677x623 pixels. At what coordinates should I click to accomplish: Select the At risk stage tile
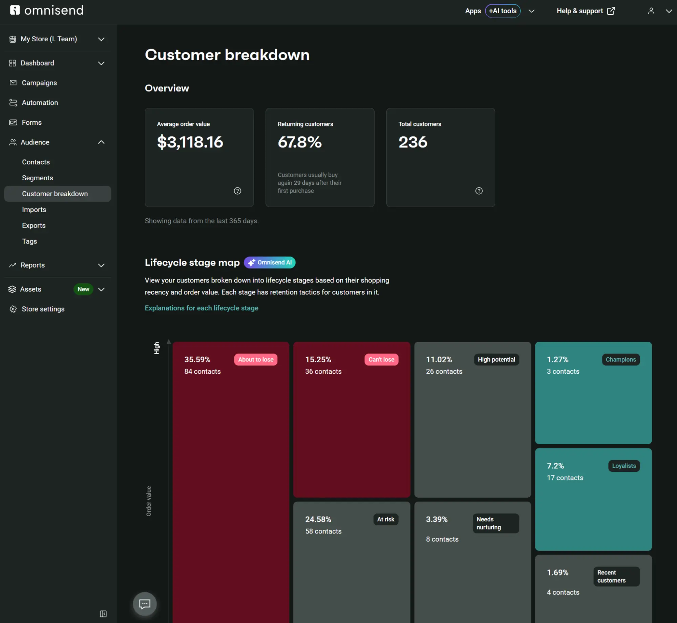(x=352, y=562)
